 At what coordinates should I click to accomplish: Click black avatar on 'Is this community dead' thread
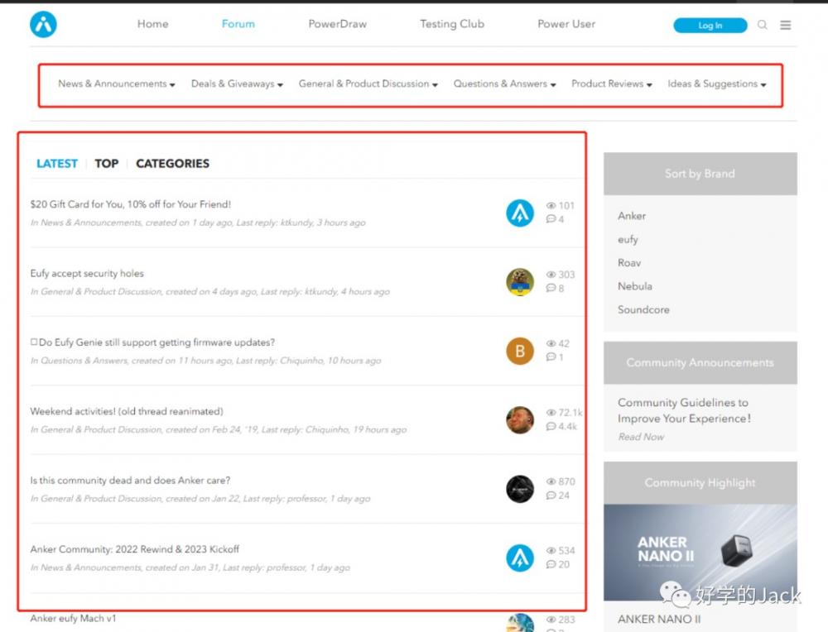520,489
